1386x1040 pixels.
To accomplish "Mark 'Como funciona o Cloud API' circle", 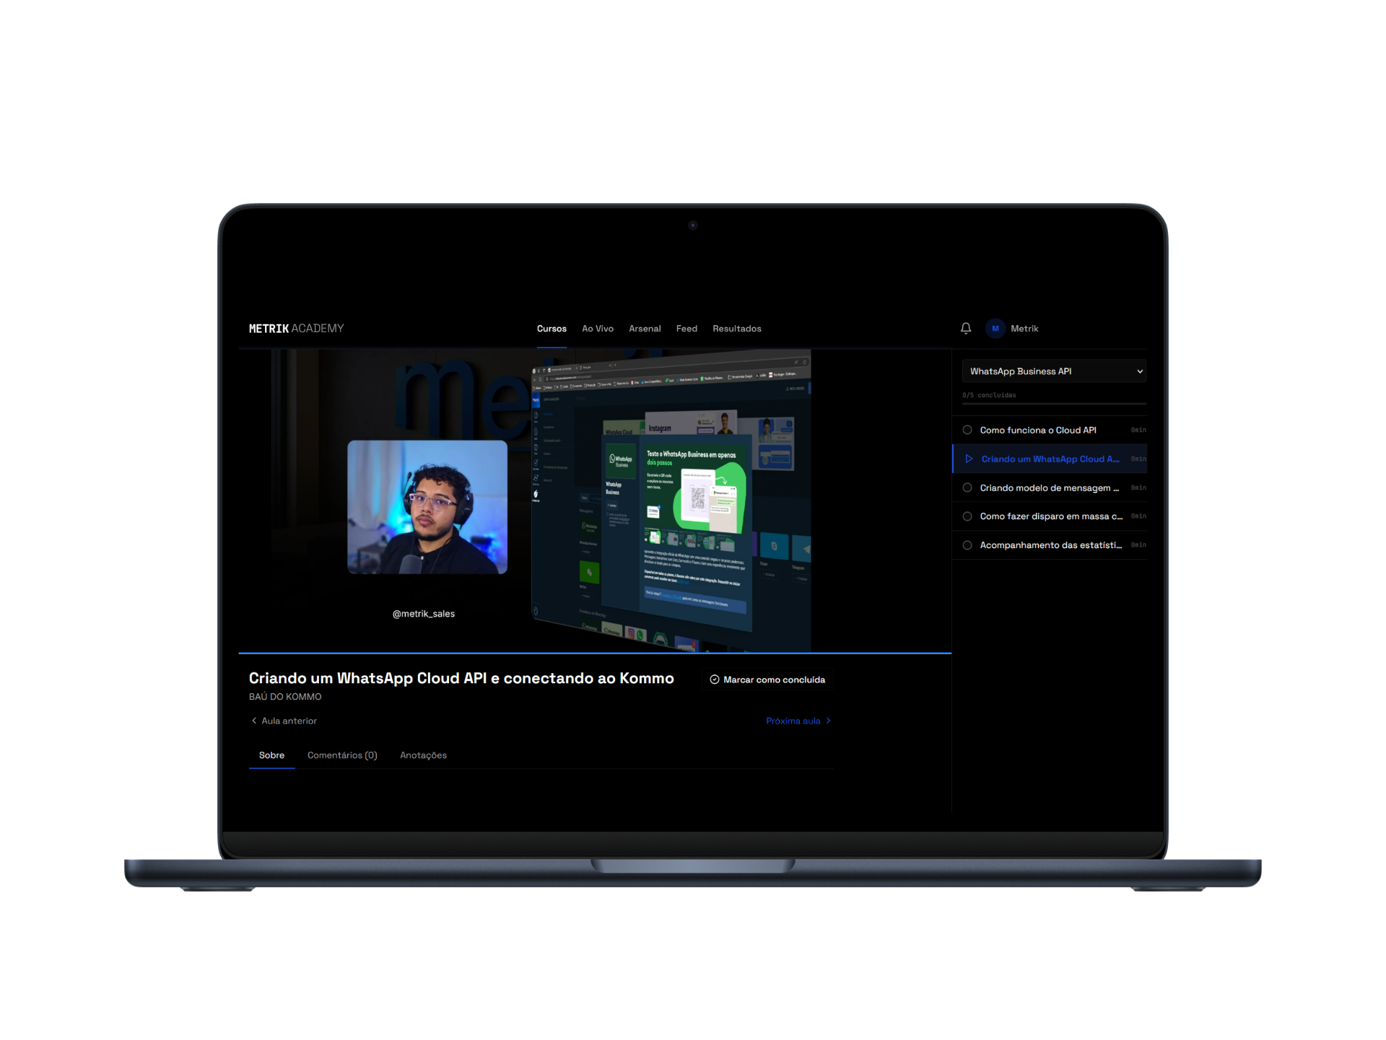I will coord(967,430).
